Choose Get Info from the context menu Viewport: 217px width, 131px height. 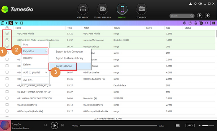point(28,80)
